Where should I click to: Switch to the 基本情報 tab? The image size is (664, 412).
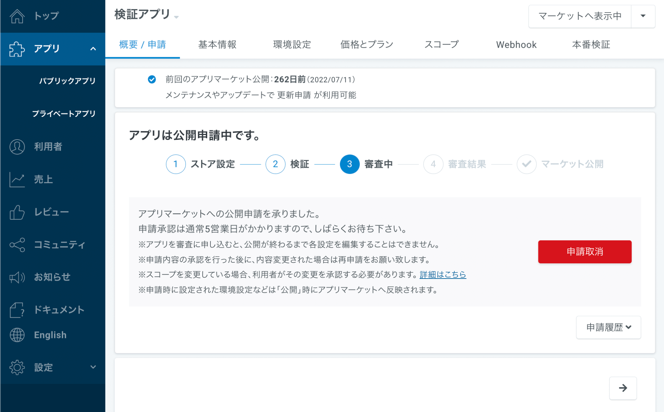pos(217,45)
